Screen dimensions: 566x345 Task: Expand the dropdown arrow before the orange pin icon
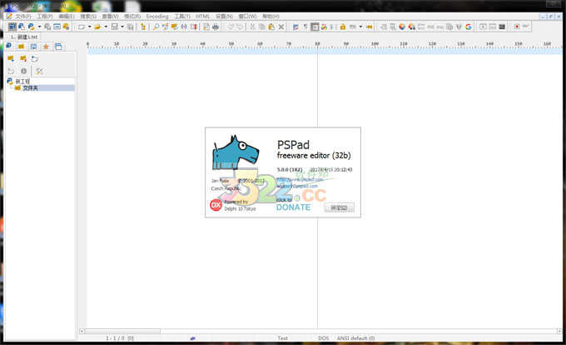click(x=360, y=27)
